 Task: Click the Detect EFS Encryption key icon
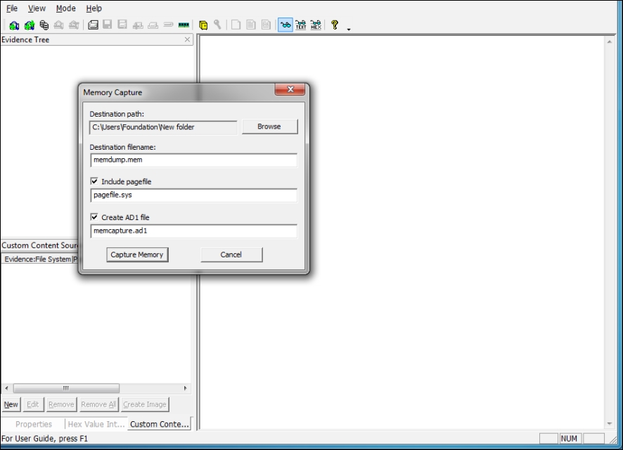pyautogui.click(x=217, y=25)
